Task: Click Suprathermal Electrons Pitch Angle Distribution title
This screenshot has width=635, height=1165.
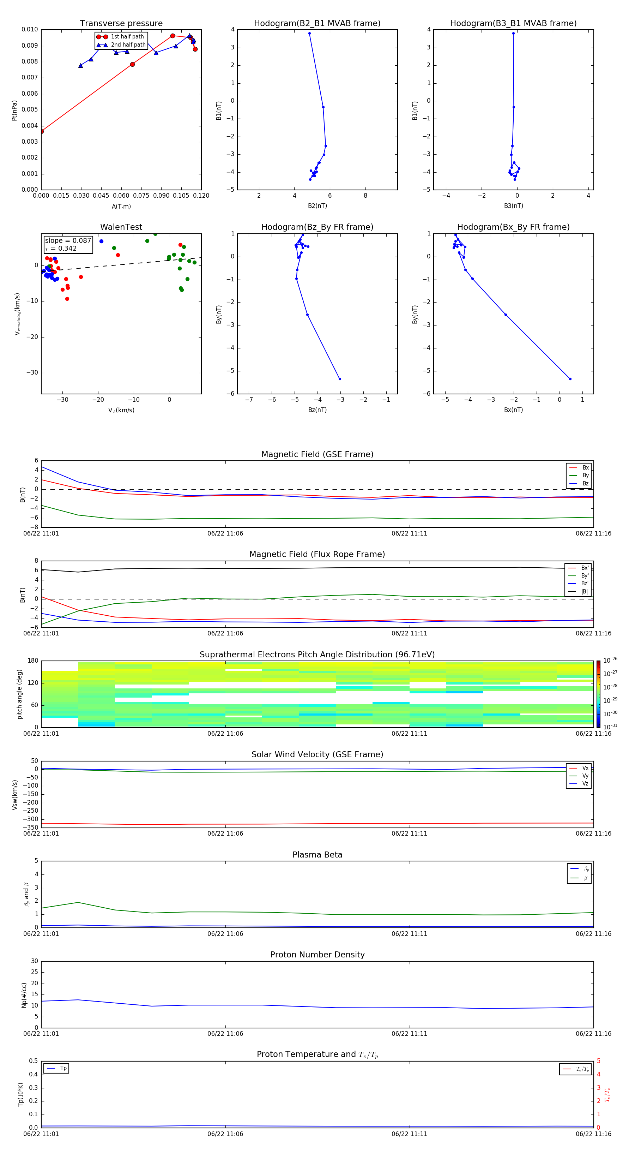Action: (x=317, y=655)
